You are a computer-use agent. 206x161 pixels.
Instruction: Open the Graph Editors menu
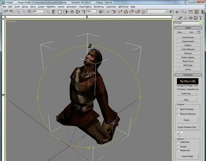(85, 7)
